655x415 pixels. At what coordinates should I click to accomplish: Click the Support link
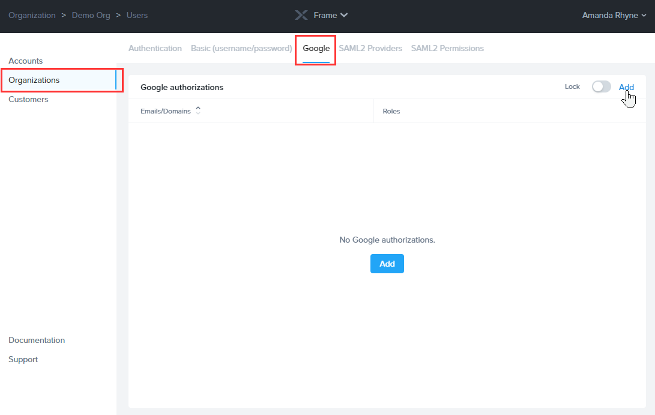[x=23, y=359]
